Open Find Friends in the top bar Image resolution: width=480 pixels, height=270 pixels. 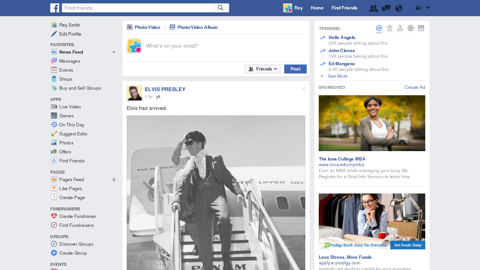345,8
